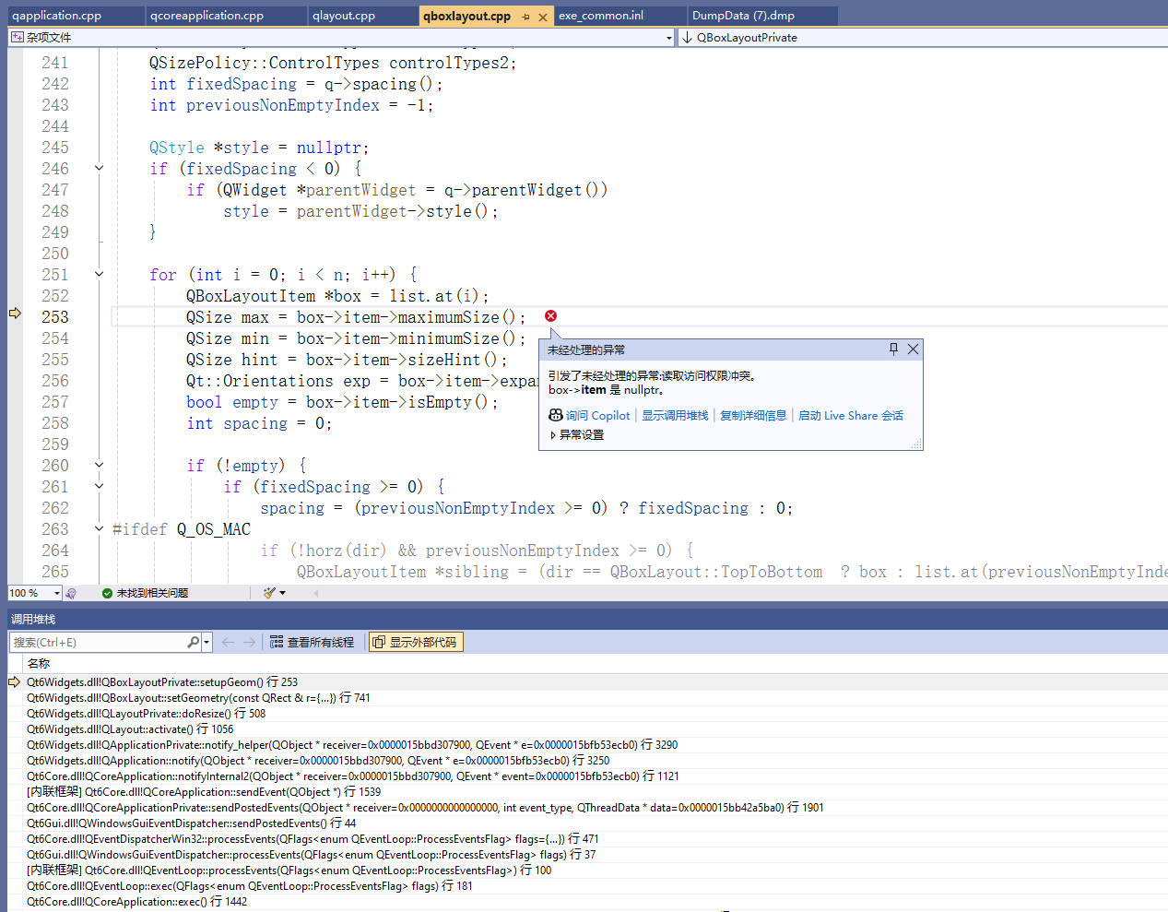This screenshot has width=1168, height=912.
Task: Select the QEventLoop::exec line 181 frame
Action: tap(250, 886)
